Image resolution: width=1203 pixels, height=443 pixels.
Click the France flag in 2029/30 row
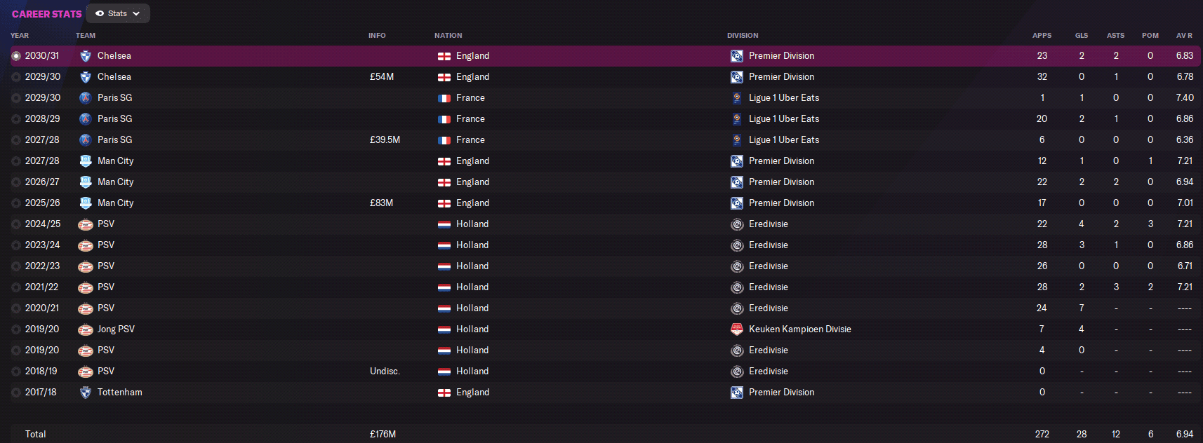pos(444,98)
